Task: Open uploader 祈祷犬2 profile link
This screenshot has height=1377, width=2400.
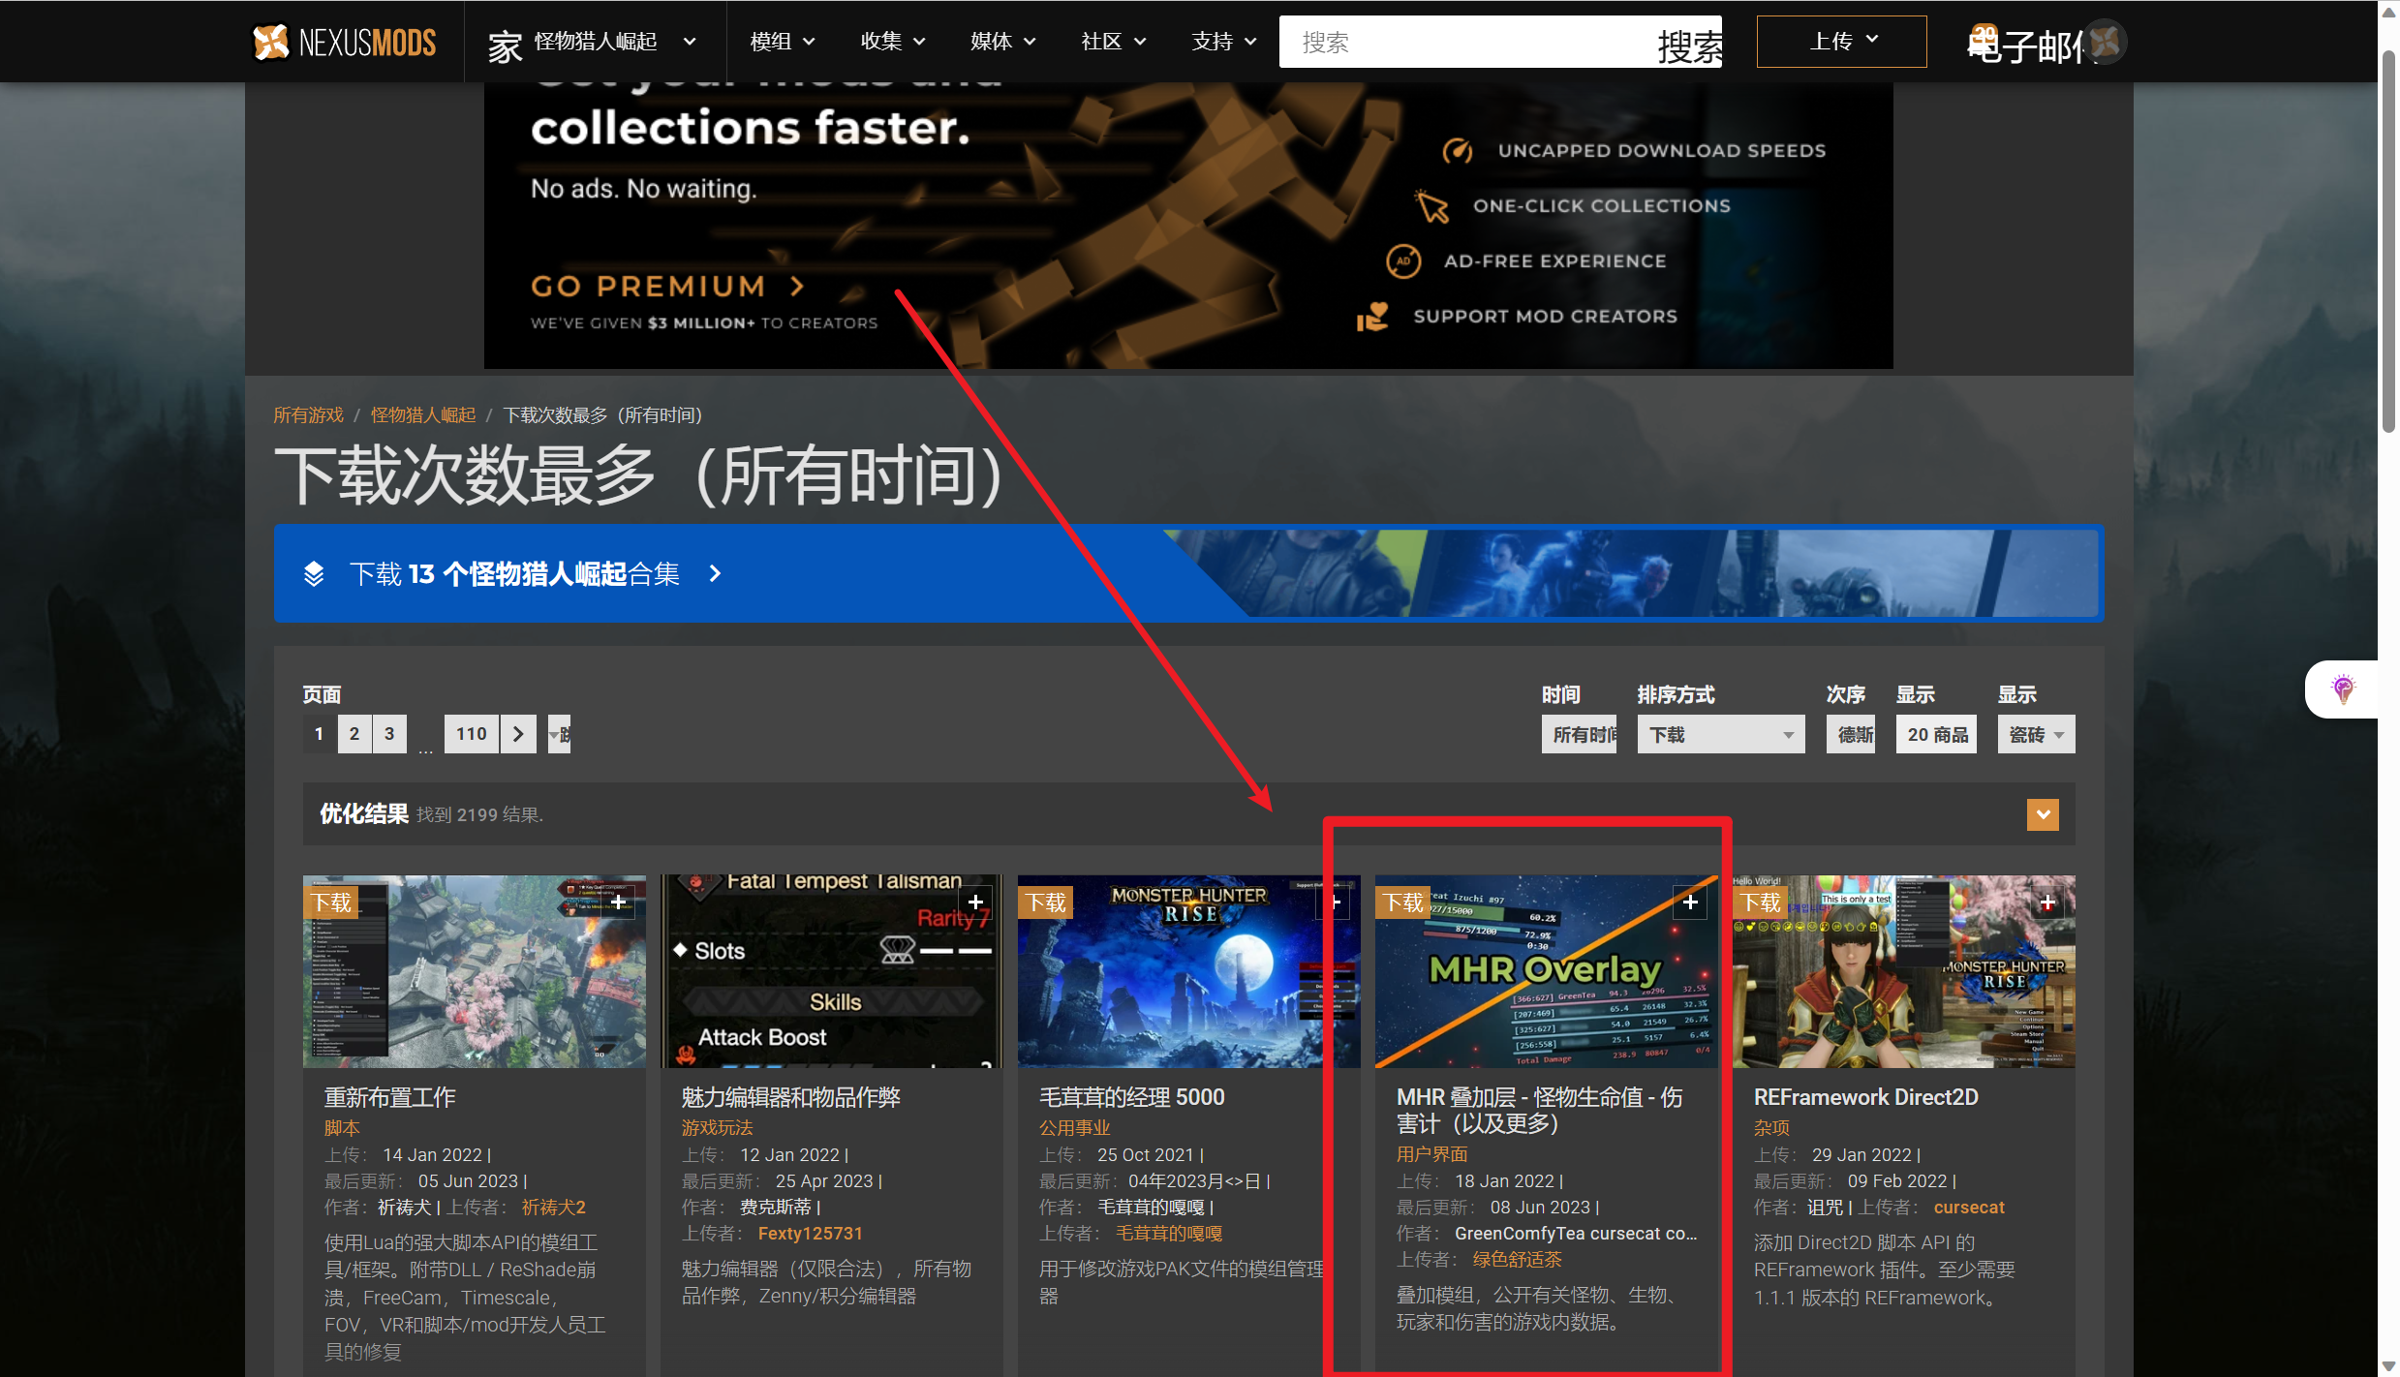Action: click(553, 1208)
